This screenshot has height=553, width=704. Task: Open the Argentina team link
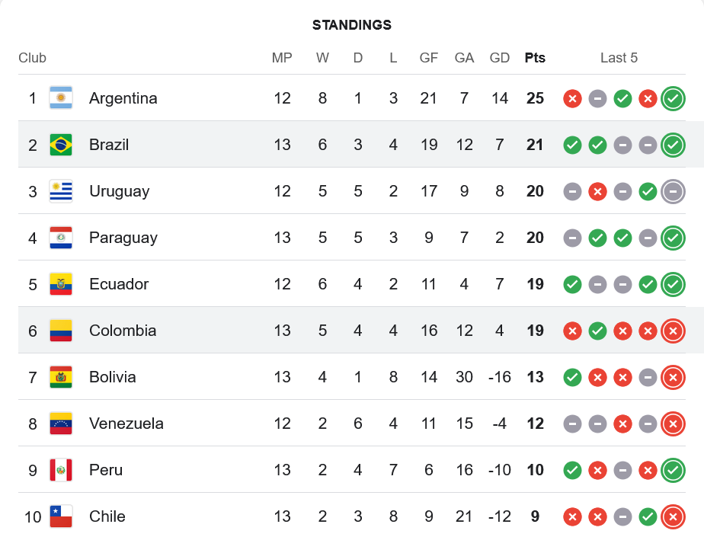coord(123,98)
